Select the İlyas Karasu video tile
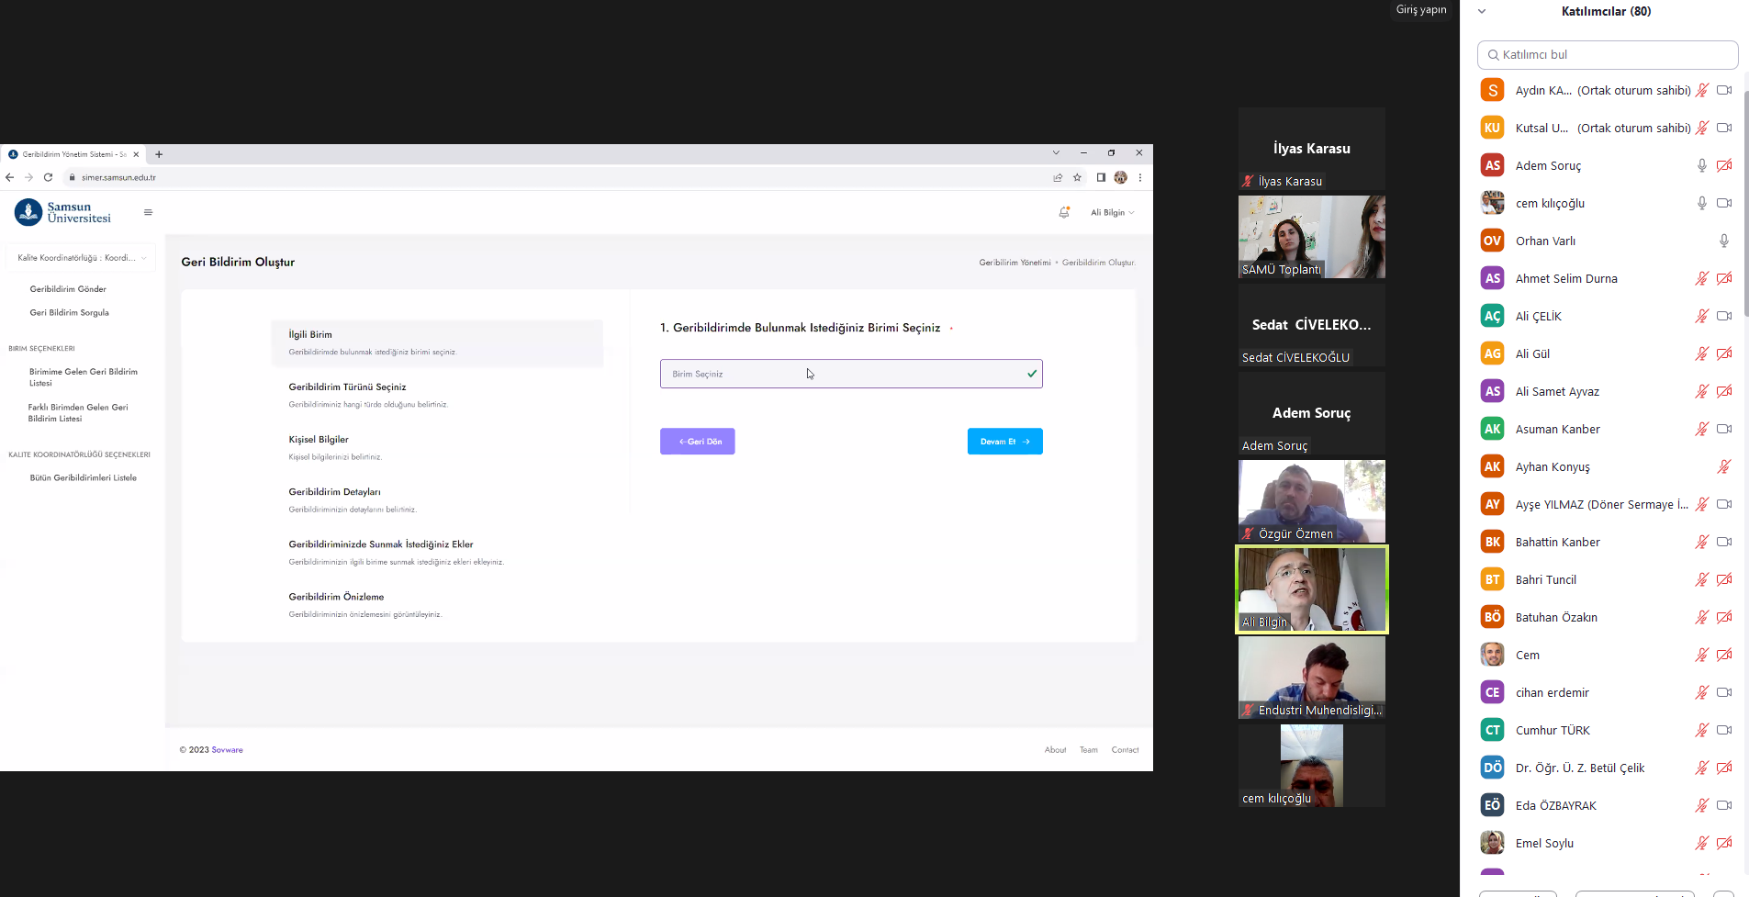Image resolution: width=1749 pixels, height=897 pixels. point(1311,149)
